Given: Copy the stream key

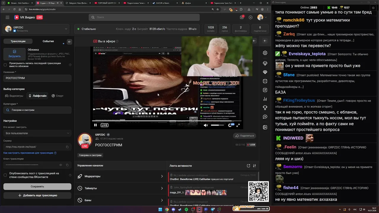Looking at the screenshot, I should (x=67, y=165).
